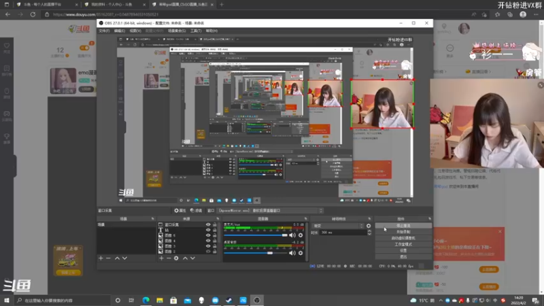The image size is (544, 306).
Task: Pop out the Controls dock icon
Action: [x=430, y=219]
